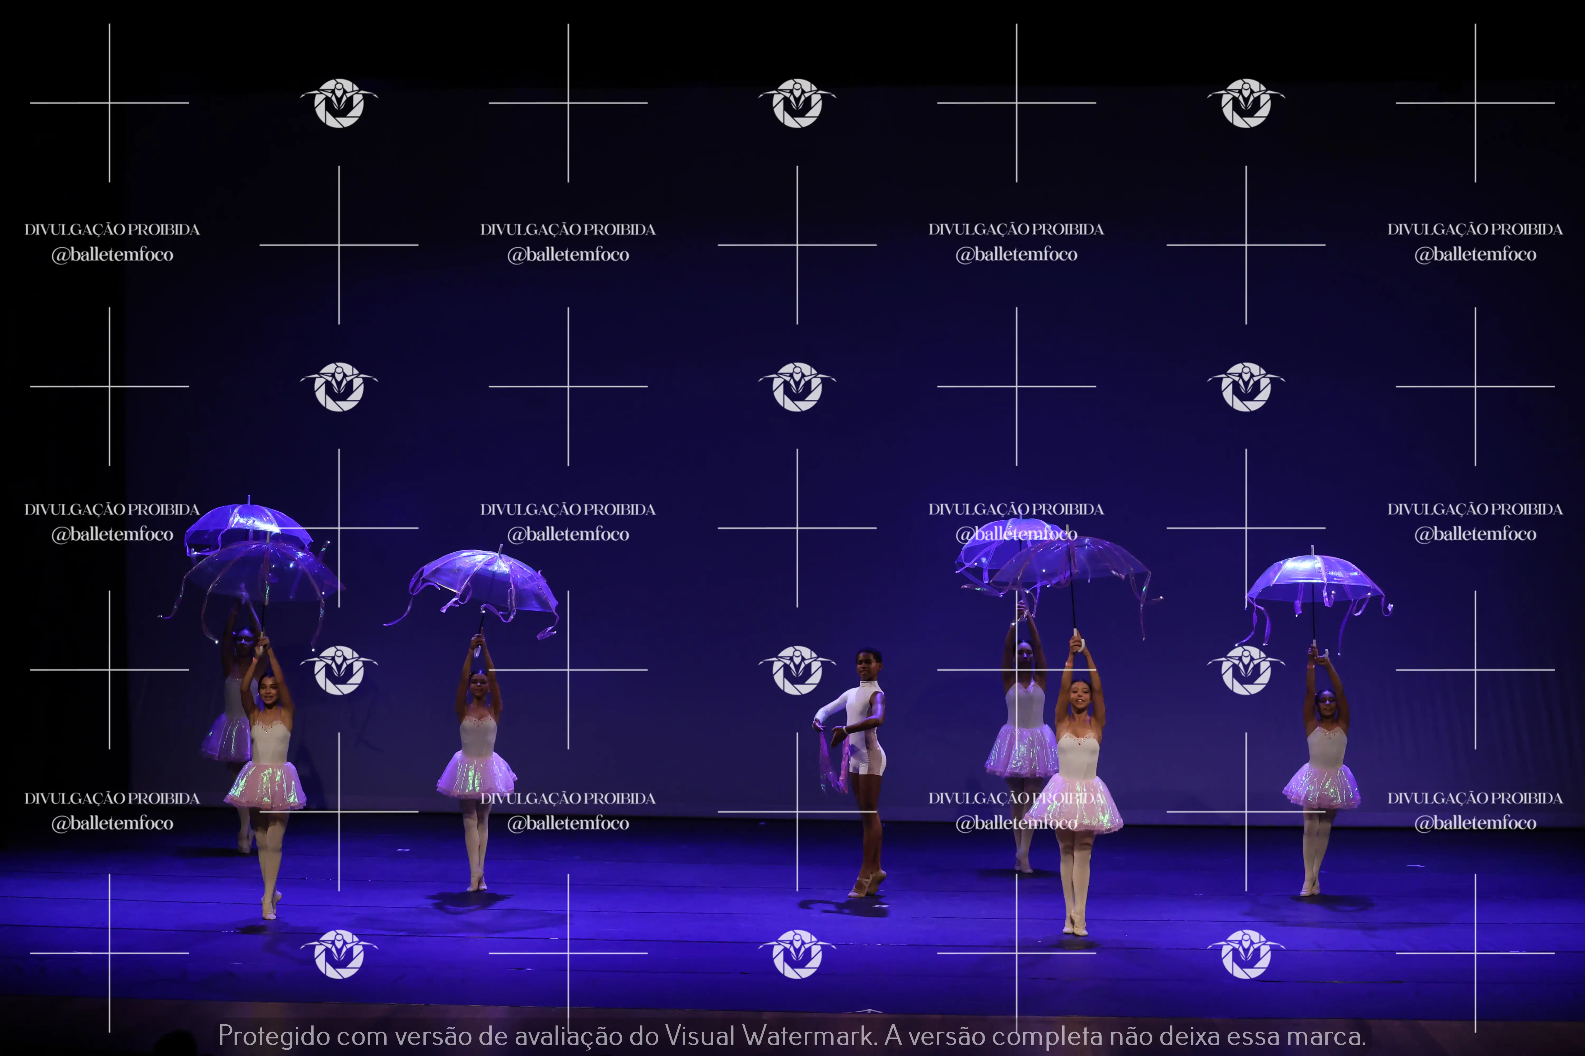Click the top-right DIVULGAÇÃO PROIBIDA text
Image resolution: width=1585 pixels, height=1056 pixels.
tap(1475, 230)
